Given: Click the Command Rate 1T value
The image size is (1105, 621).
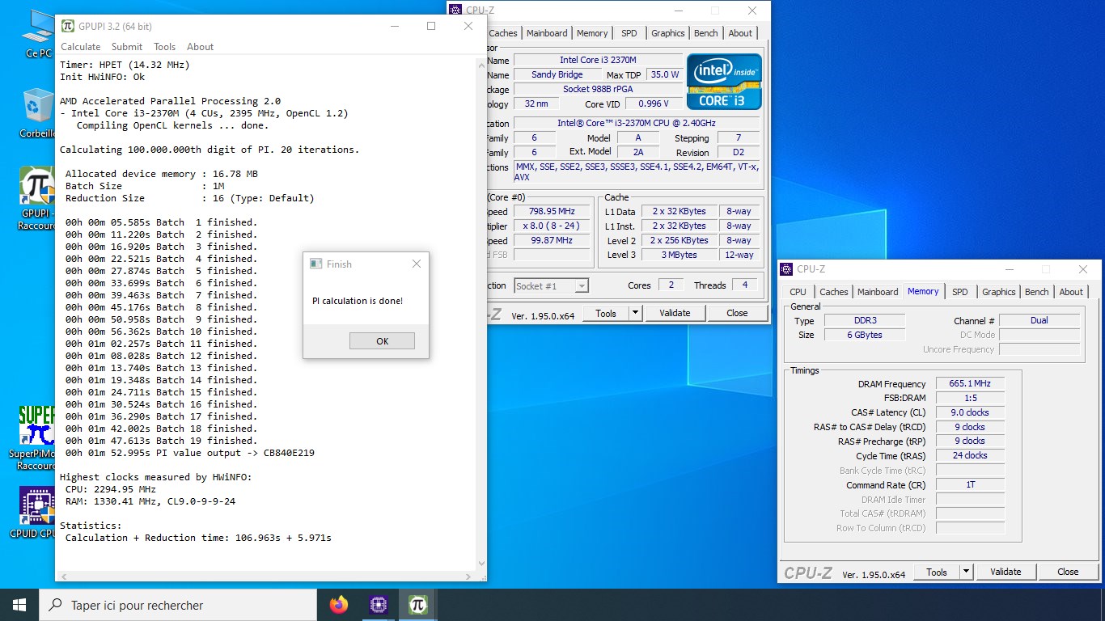Looking at the screenshot, I should pos(970,485).
